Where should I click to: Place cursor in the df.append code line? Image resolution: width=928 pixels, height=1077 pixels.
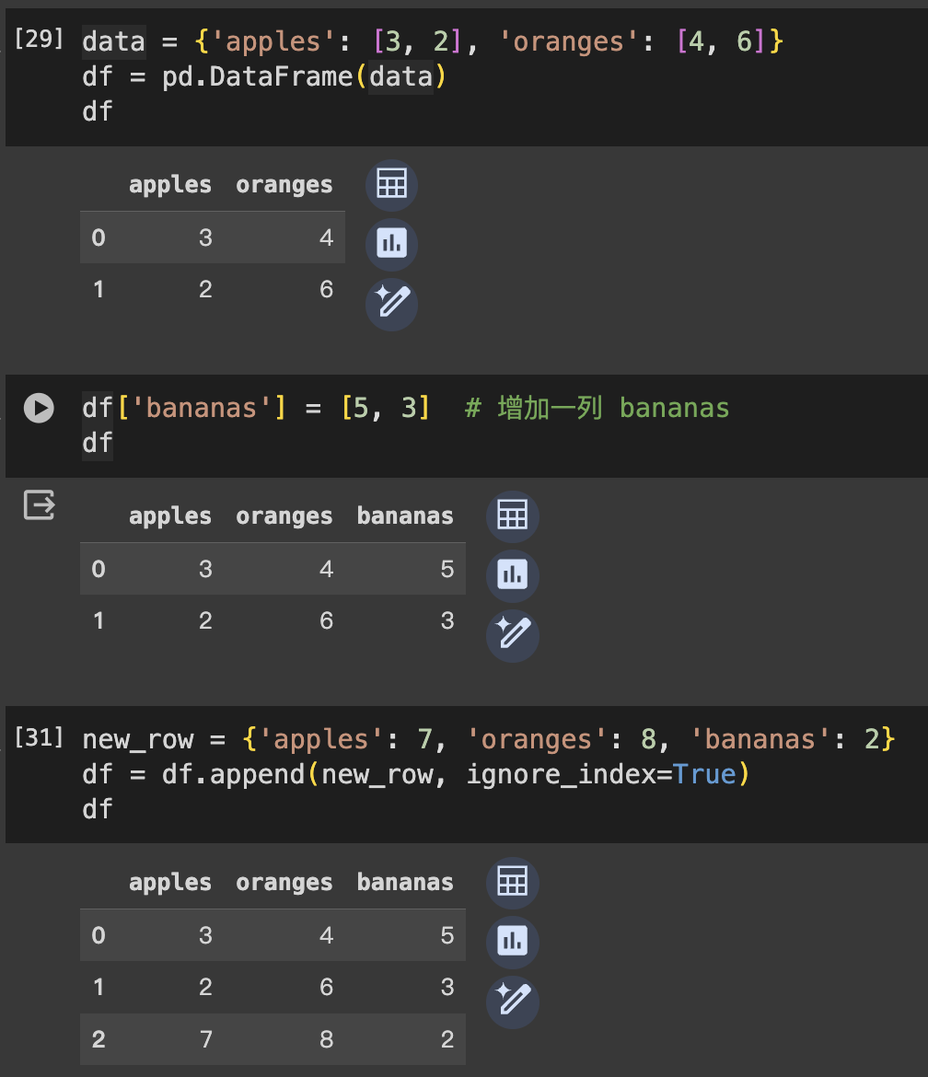[x=416, y=774]
